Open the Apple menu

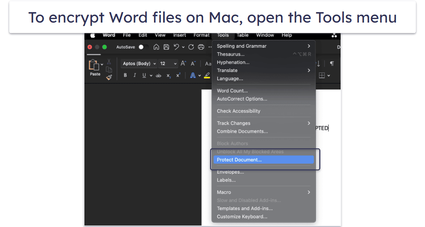point(92,35)
